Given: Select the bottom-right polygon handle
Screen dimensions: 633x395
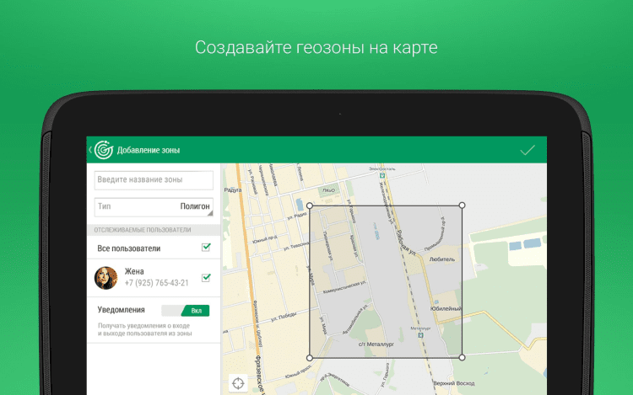Looking at the screenshot, I should point(462,357).
